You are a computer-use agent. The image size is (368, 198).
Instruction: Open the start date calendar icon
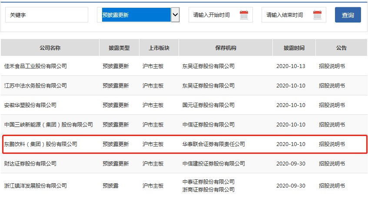click(x=244, y=15)
